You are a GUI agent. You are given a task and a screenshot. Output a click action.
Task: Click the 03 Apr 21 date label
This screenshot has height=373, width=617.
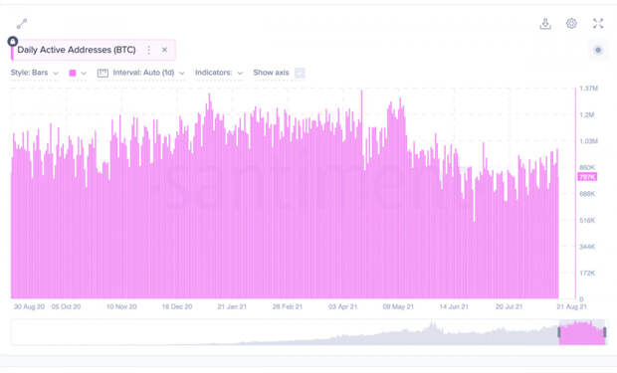pos(342,306)
